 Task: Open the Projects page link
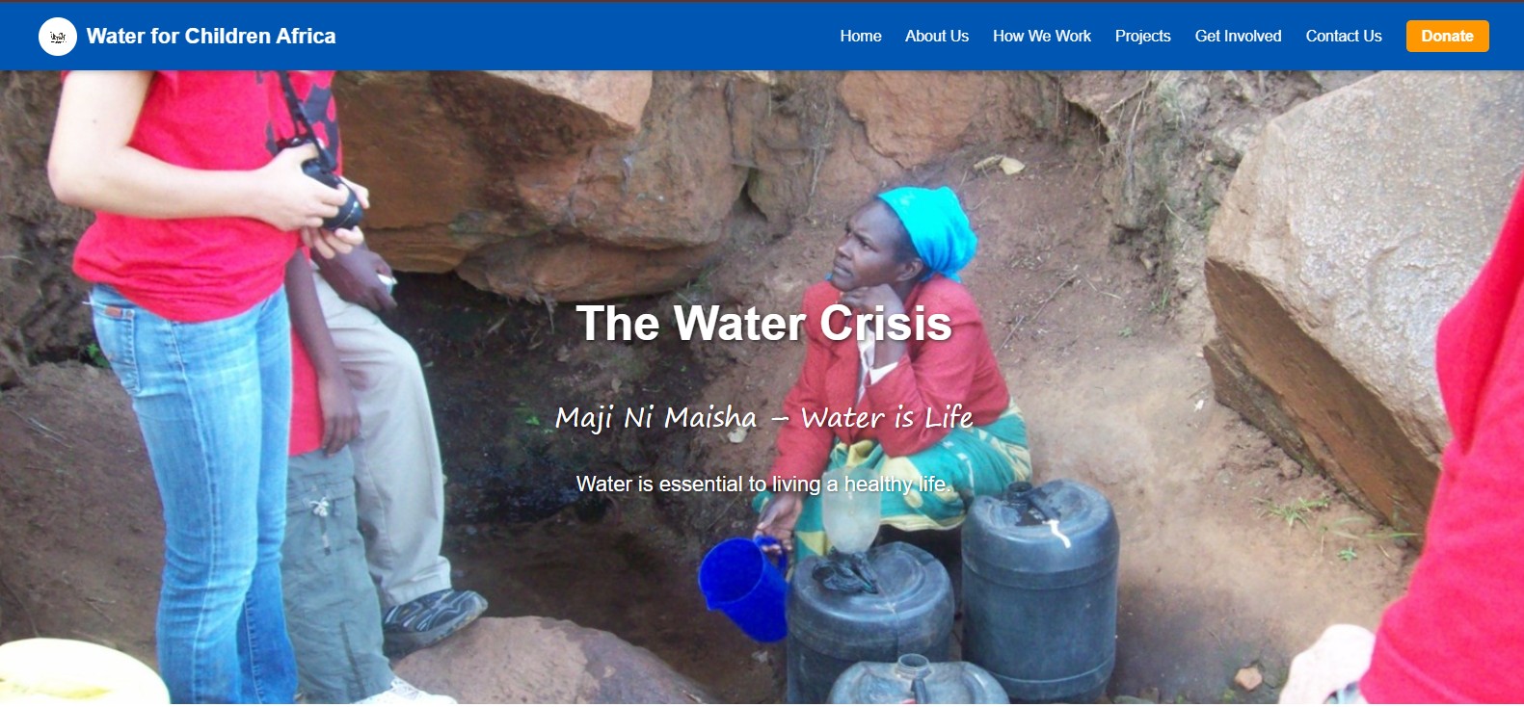[1143, 36]
